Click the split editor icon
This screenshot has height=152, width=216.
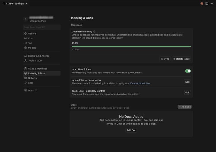coord(207,3)
